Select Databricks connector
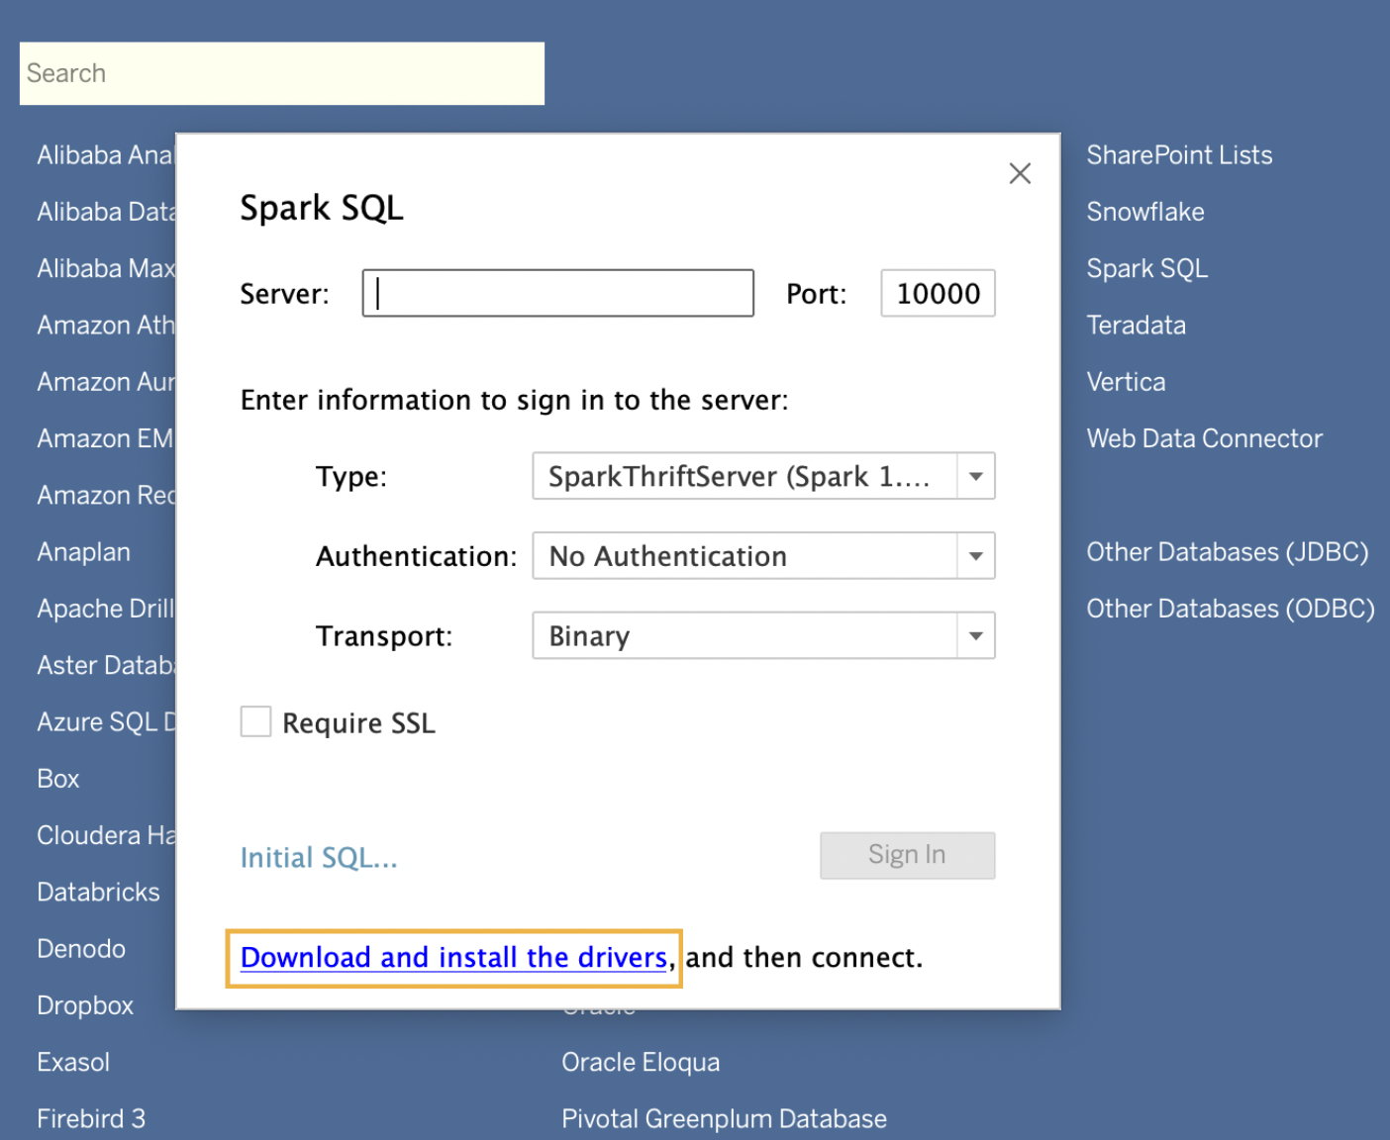Screen dimensions: 1390x1140 98,892
